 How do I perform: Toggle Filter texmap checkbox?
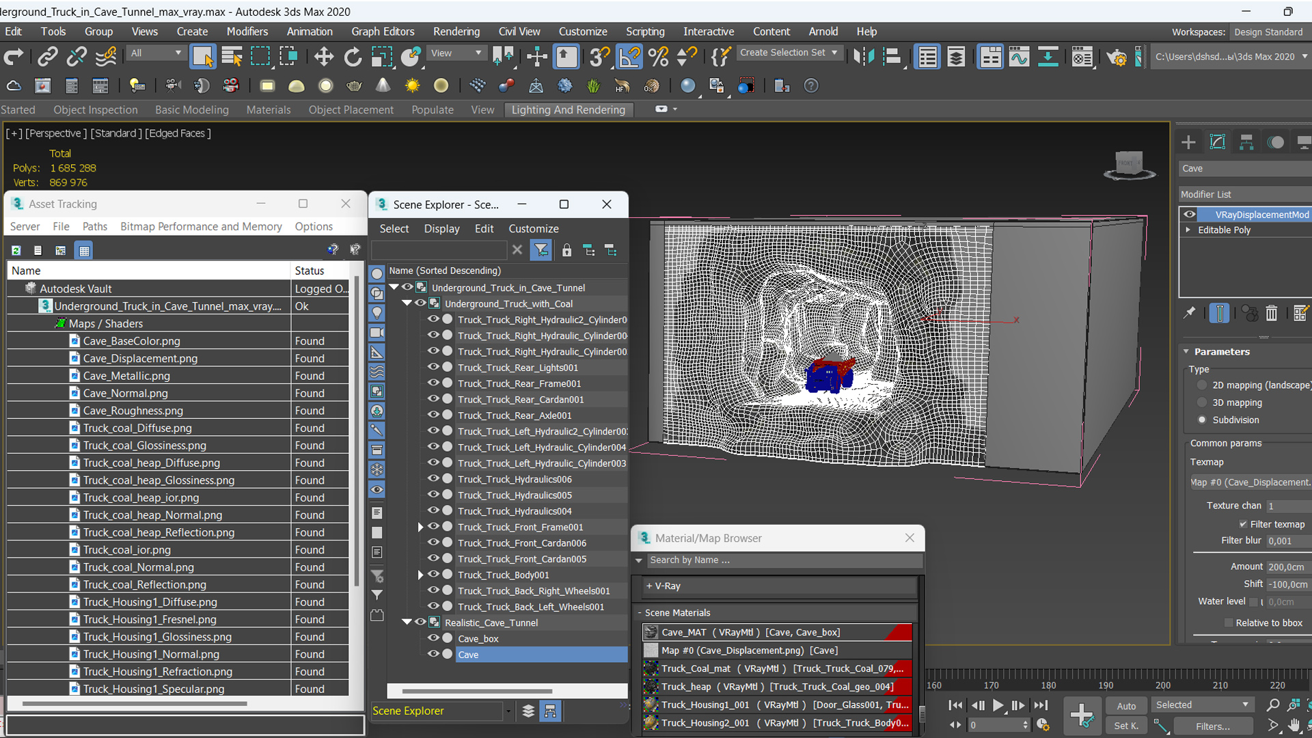click(x=1242, y=524)
